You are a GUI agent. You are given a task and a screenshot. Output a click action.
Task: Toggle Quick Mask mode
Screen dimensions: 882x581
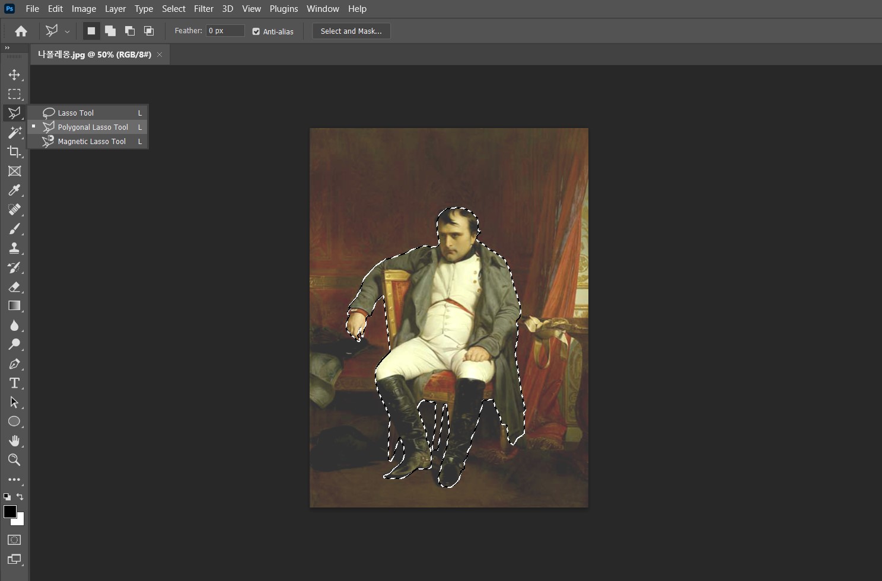pyautogui.click(x=14, y=540)
